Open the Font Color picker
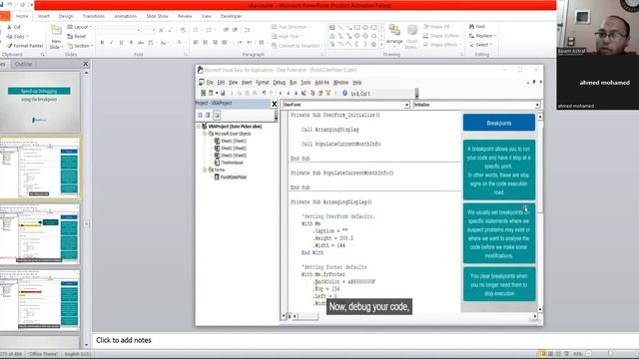The width and height of the screenshot is (639, 359). pyautogui.click(x=180, y=42)
